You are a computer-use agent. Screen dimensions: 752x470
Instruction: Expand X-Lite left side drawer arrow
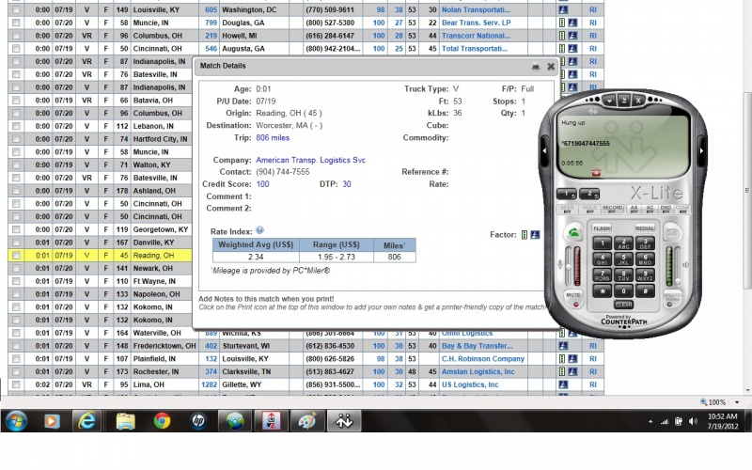[x=544, y=150]
